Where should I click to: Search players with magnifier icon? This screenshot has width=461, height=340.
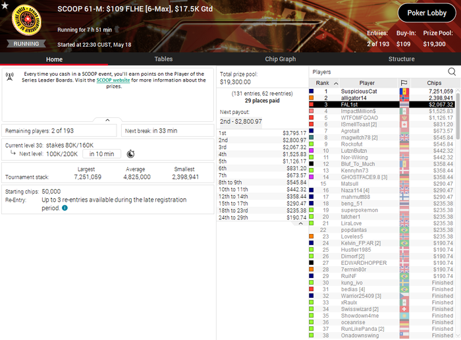(x=452, y=71)
